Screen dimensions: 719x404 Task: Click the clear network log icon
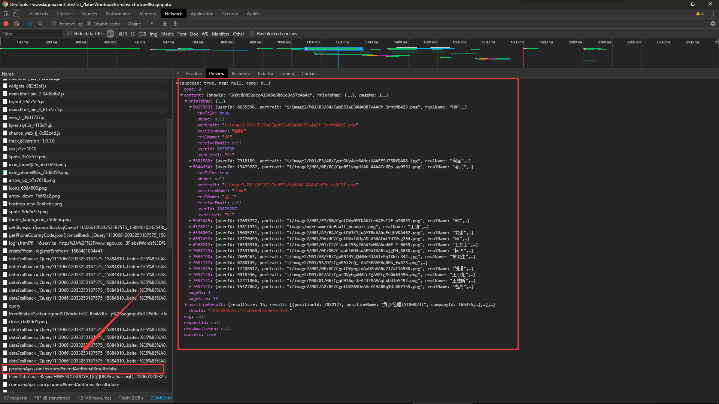16,24
